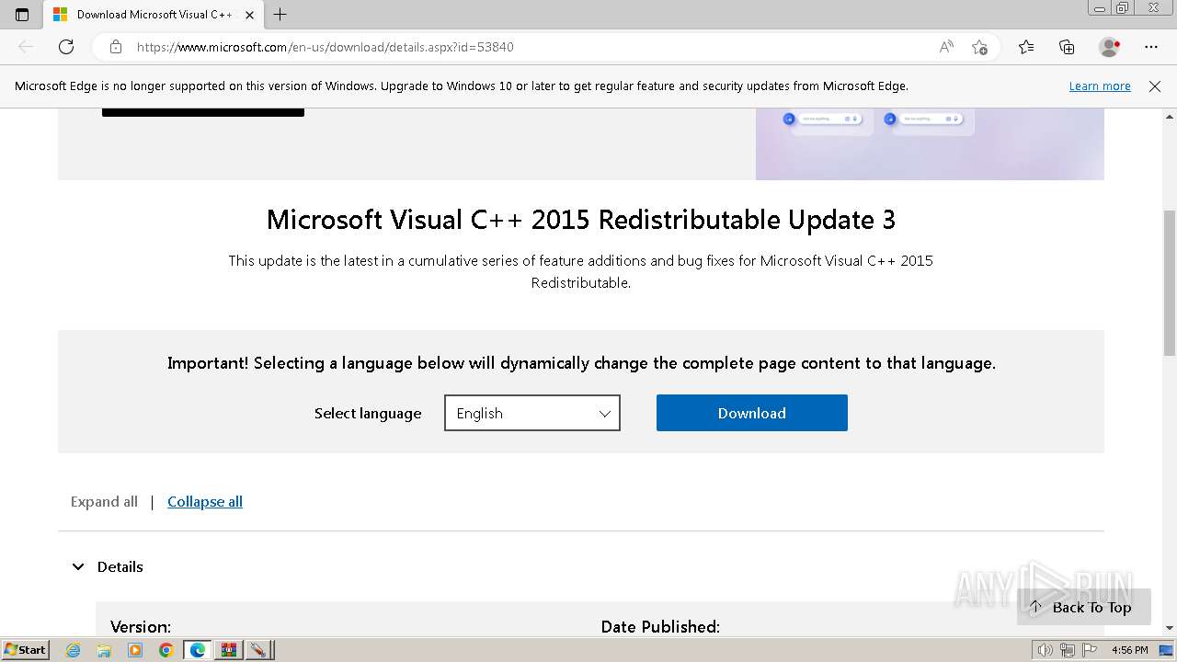Select the Download Microsoft Visual C++ tab
The width and height of the screenshot is (1177, 662).
(154, 15)
